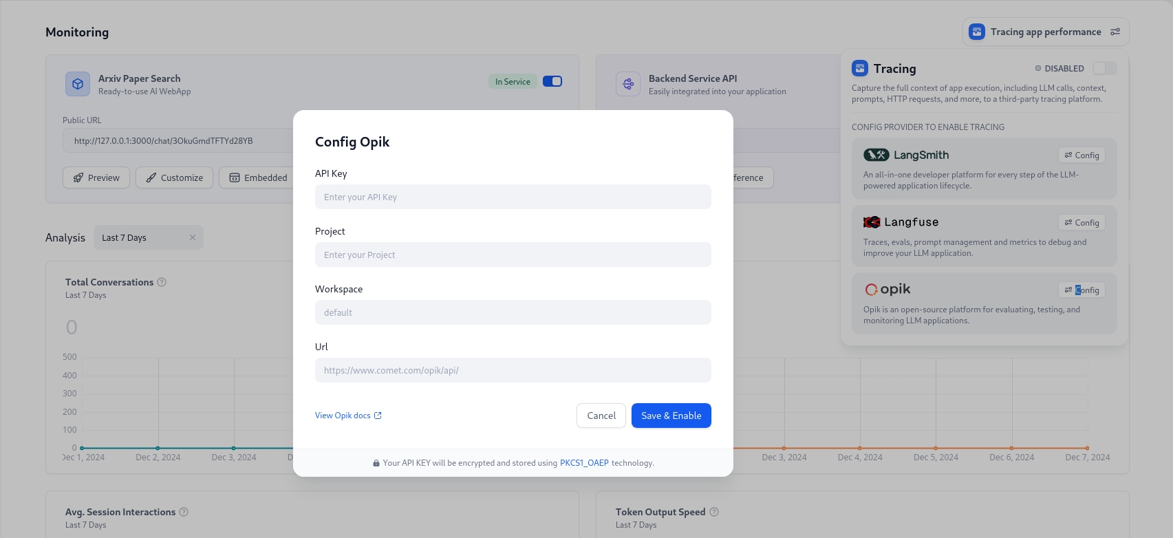Open the Last 7 Days period selector
This screenshot has width=1173, height=538.
(x=141, y=238)
